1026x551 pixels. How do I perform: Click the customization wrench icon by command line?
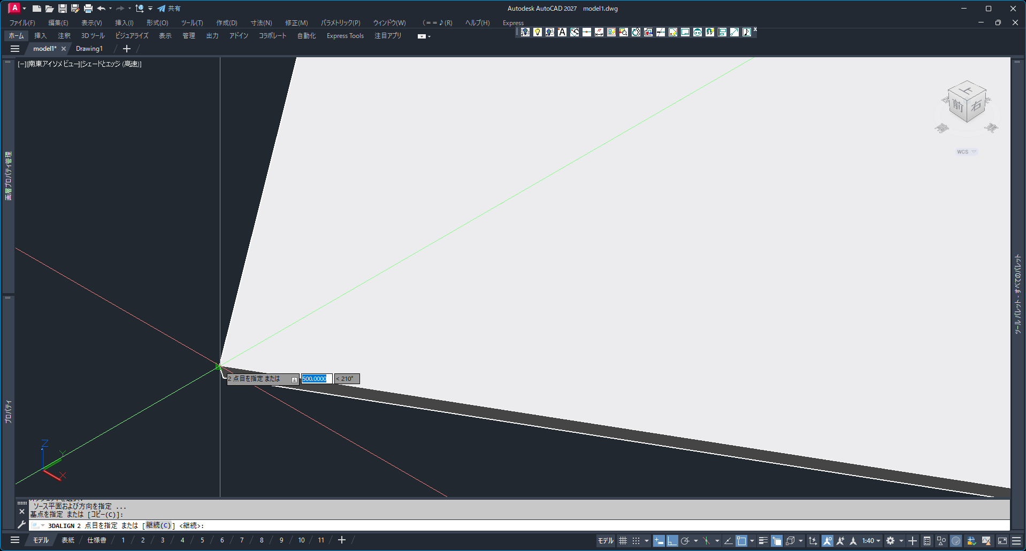(21, 525)
